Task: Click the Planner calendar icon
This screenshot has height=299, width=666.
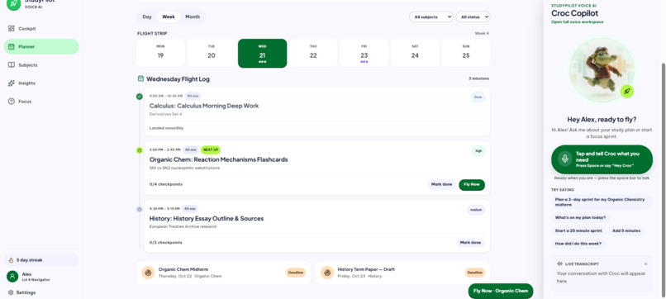Action: [x=12, y=47]
